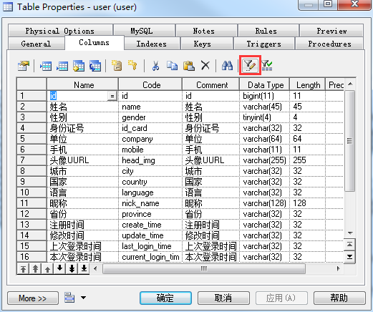Click the Add Columns toolbar icon
The height and width of the screenshot is (312, 373).
click(79, 66)
